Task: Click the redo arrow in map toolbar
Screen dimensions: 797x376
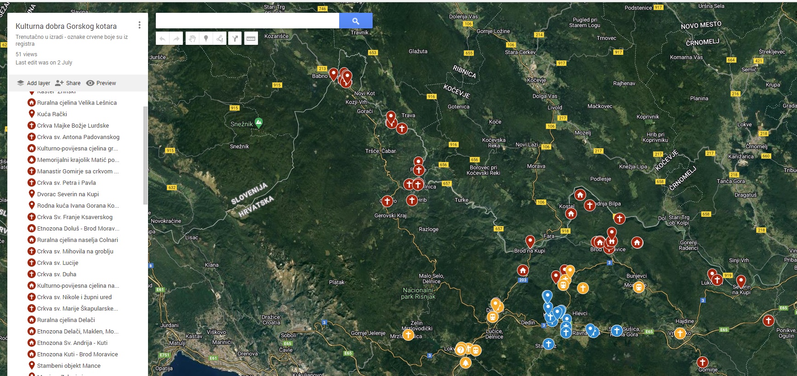Action: pos(176,38)
